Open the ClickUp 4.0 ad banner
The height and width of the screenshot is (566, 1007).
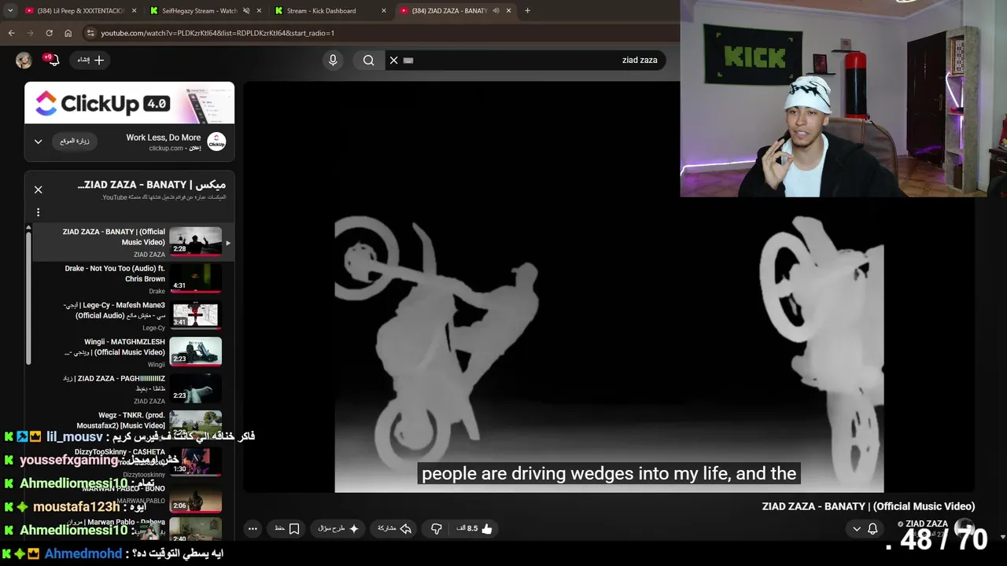(129, 103)
